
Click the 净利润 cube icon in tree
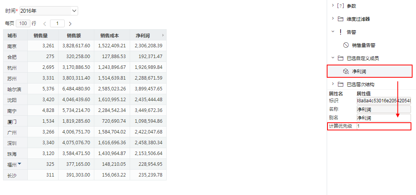click(x=346, y=72)
